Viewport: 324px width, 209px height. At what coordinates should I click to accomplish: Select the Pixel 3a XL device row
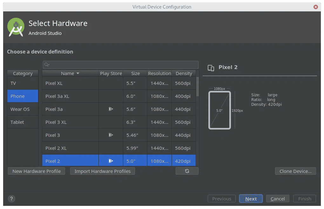point(119,96)
